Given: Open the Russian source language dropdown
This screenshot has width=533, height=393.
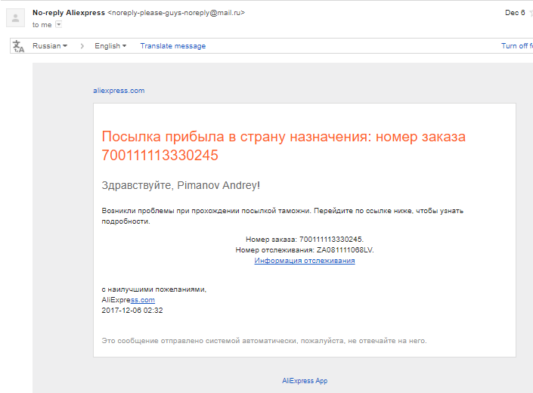Looking at the screenshot, I should (50, 46).
